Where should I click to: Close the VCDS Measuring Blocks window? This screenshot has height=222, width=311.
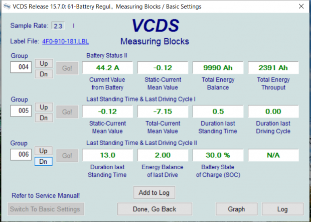tap(301, 7)
